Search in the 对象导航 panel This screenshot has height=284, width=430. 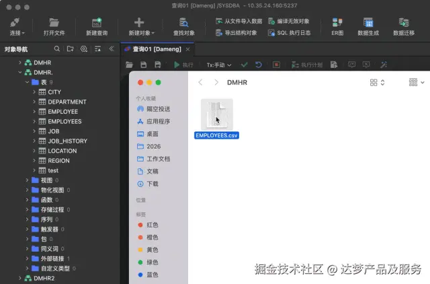[x=56, y=49]
